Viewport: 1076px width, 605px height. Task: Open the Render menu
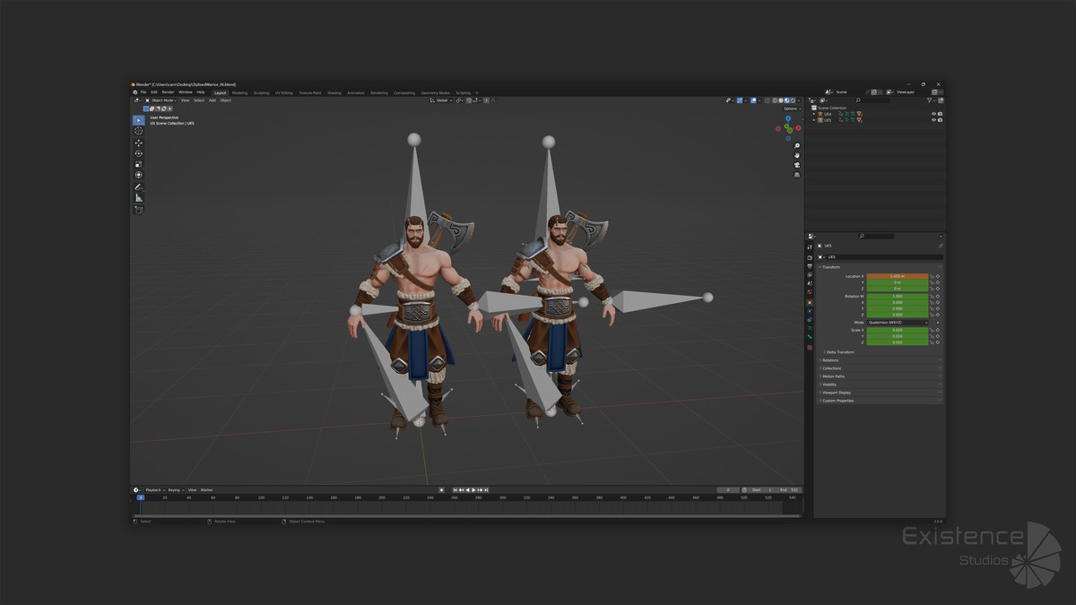[168, 91]
